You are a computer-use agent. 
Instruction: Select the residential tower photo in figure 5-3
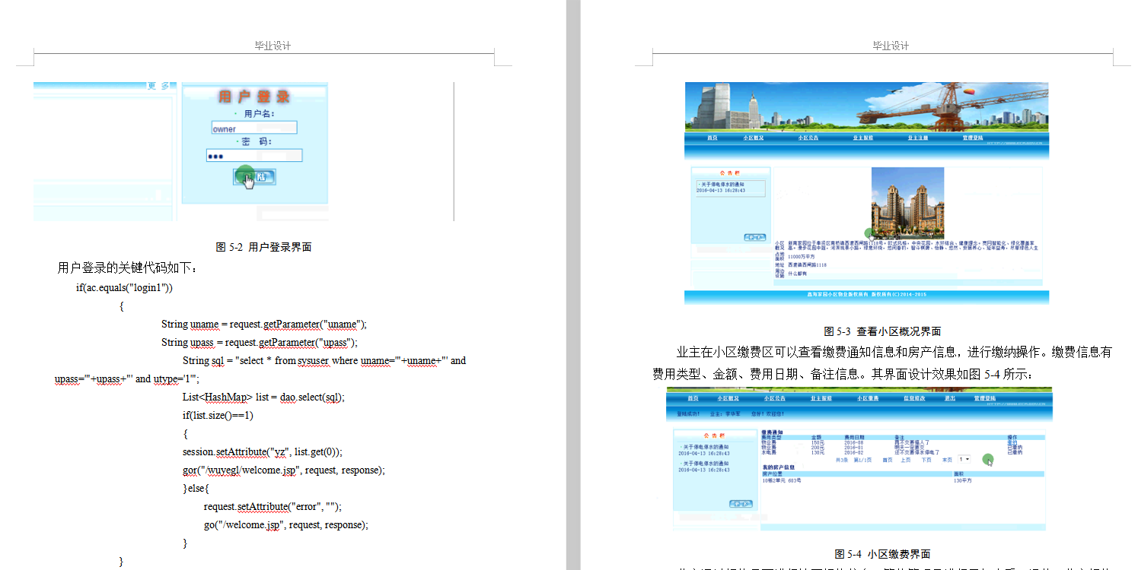point(907,202)
